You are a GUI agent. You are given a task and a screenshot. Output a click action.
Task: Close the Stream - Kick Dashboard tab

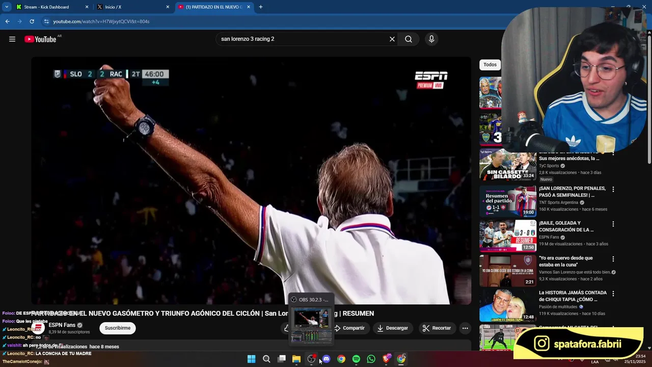click(x=87, y=7)
